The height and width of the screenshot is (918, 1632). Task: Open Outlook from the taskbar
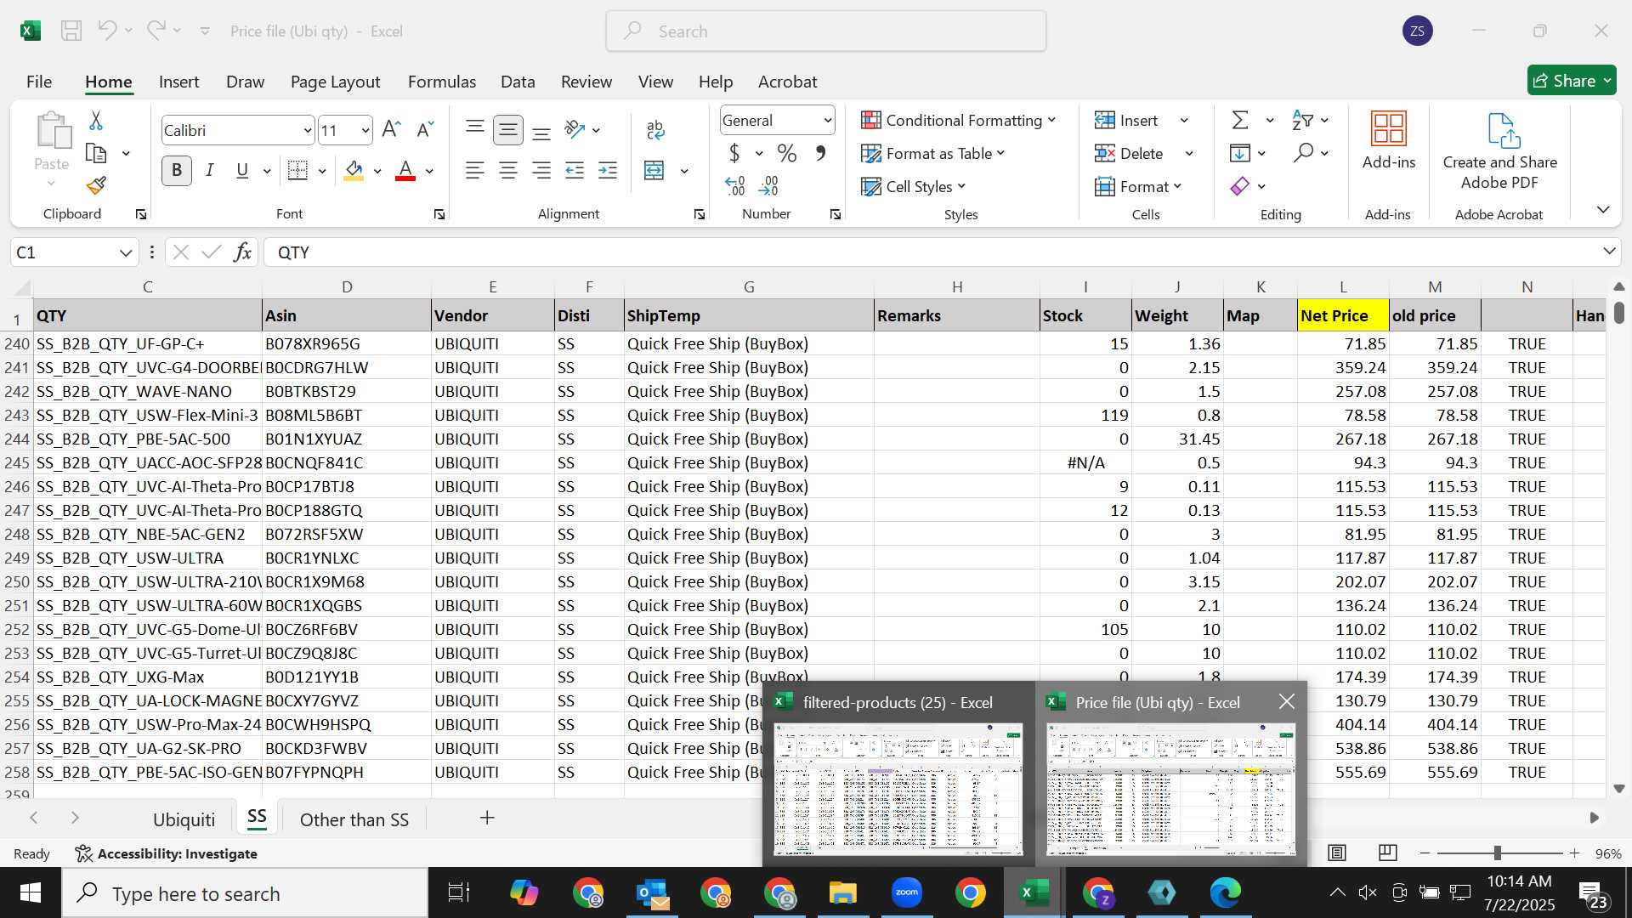coord(653,892)
